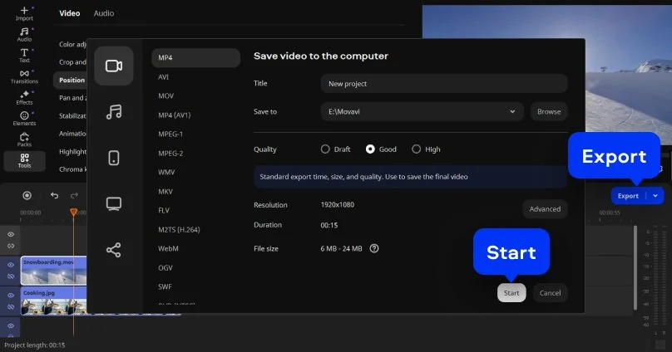Select Draft quality radio button

click(325, 149)
